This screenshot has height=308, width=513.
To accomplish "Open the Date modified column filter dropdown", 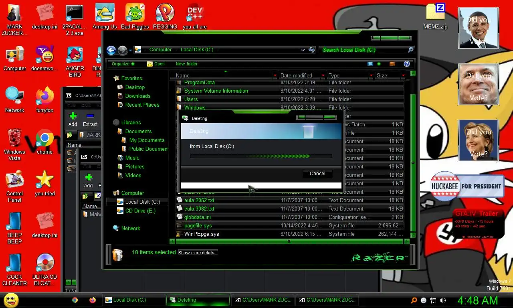I will click(x=323, y=75).
